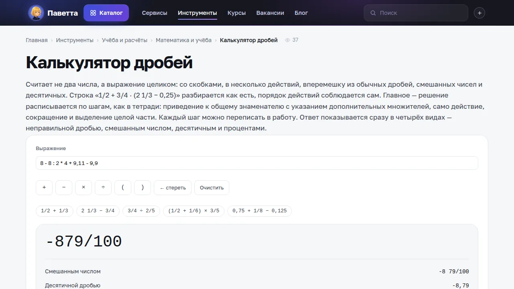Insert a closing parenthesis
Image resolution: width=514 pixels, height=289 pixels.
click(143, 187)
